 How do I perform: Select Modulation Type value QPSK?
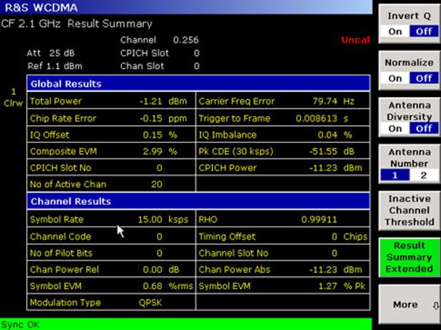[x=150, y=303]
